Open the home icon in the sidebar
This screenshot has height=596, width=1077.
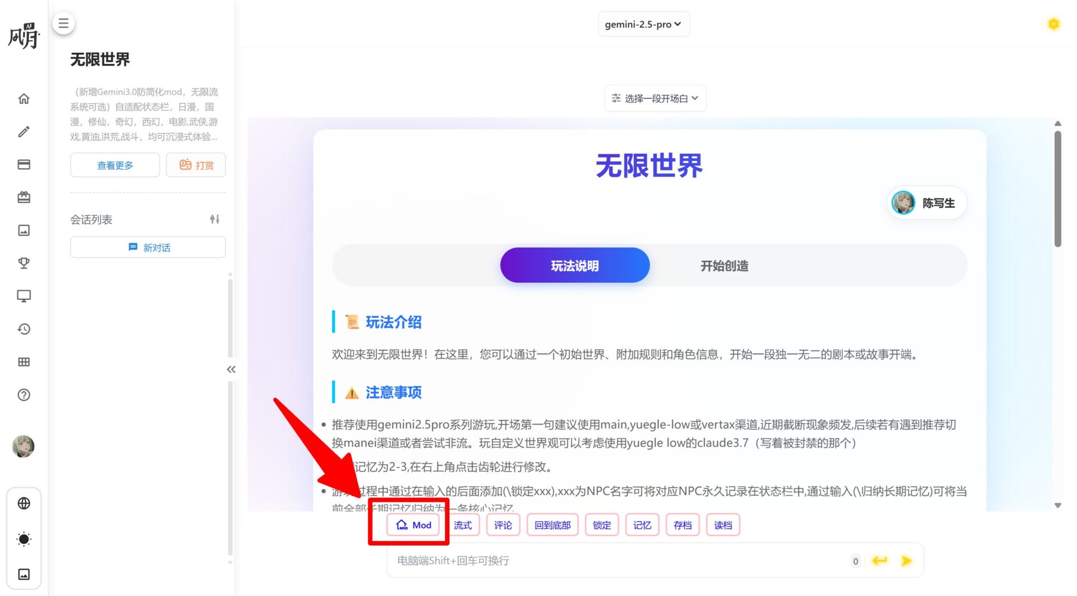pyautogui.click(x=24, y=98)
